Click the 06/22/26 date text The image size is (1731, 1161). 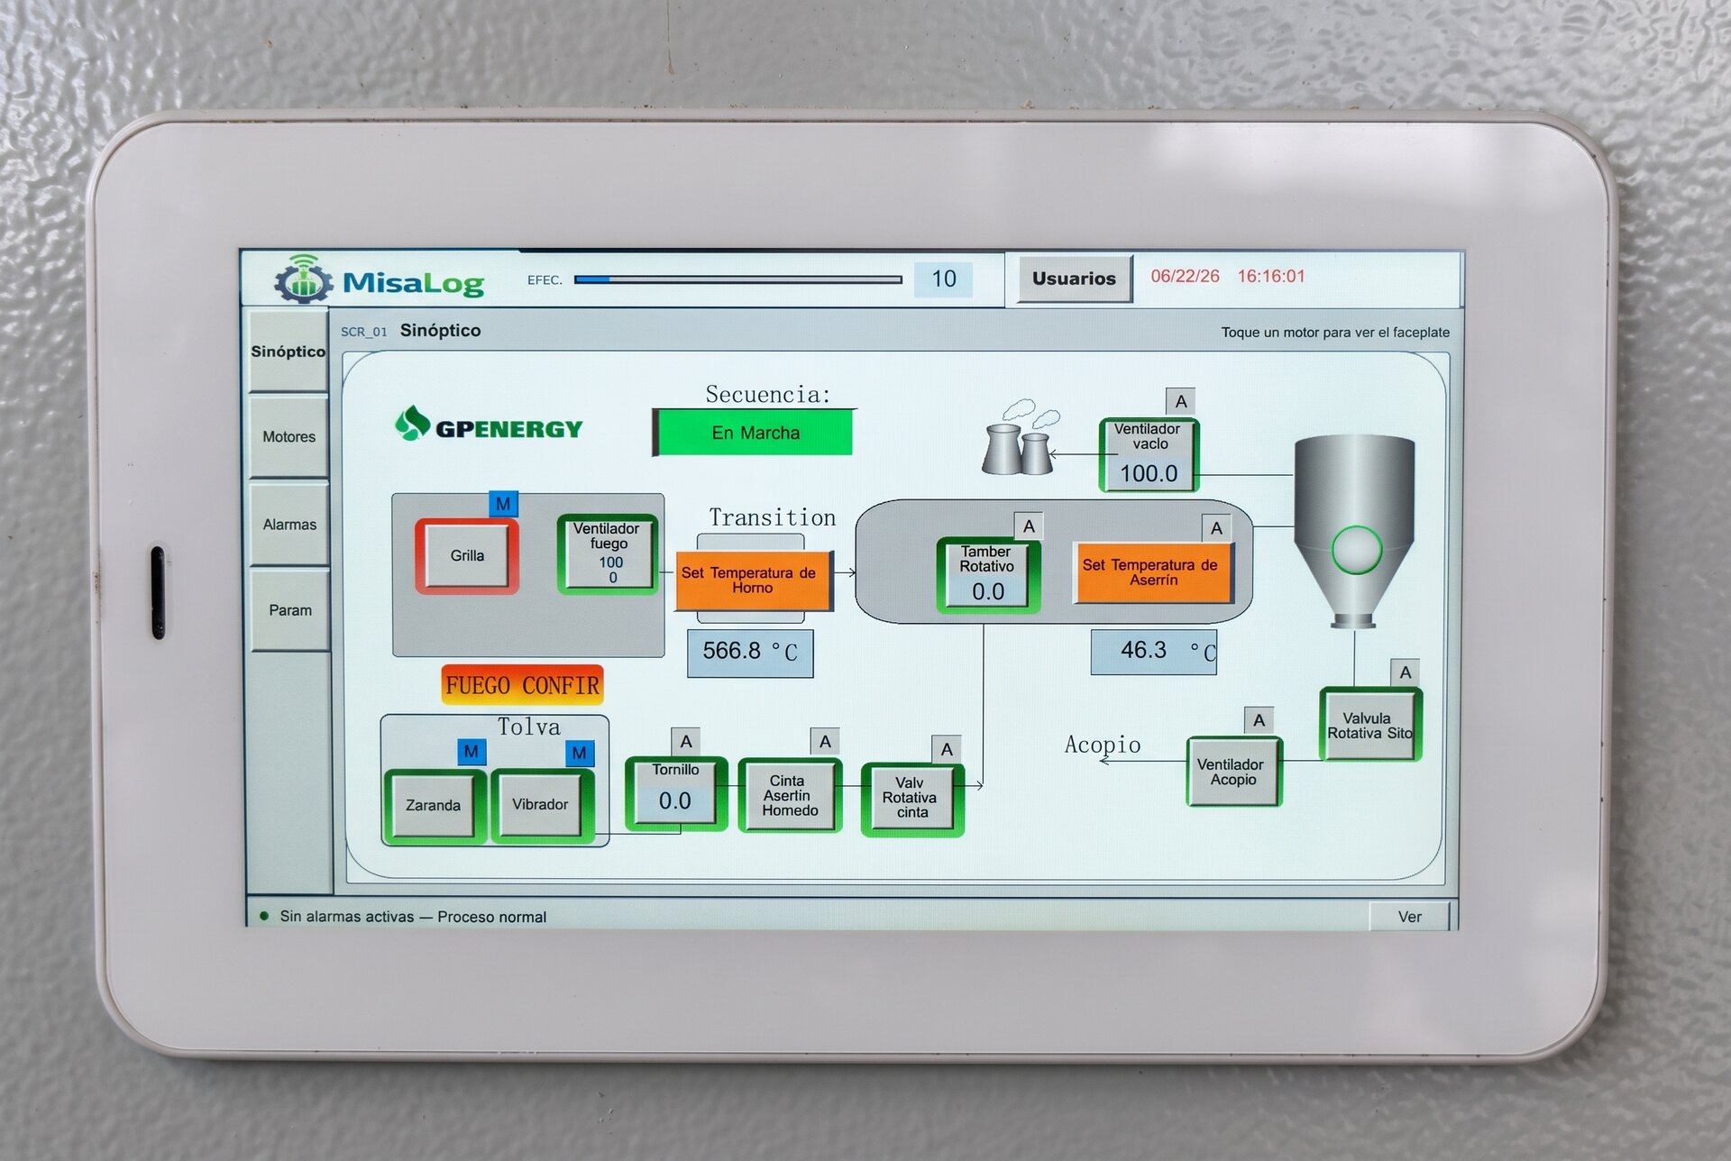[1185, 276]
